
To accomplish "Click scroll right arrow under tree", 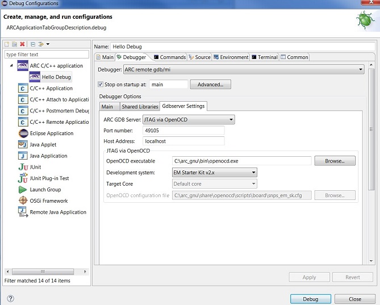I will pos(85,271).
